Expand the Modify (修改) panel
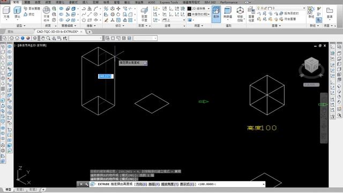Viewport: 343px width, 193px height. (120, 26)
